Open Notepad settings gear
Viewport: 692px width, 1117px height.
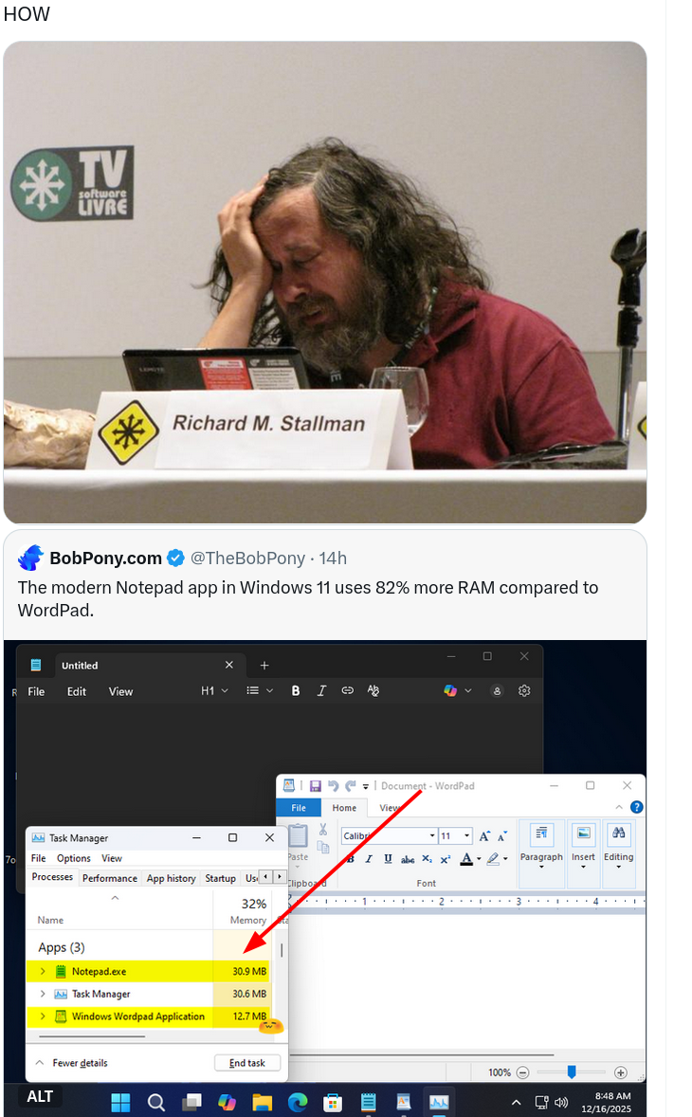point(524,690)
